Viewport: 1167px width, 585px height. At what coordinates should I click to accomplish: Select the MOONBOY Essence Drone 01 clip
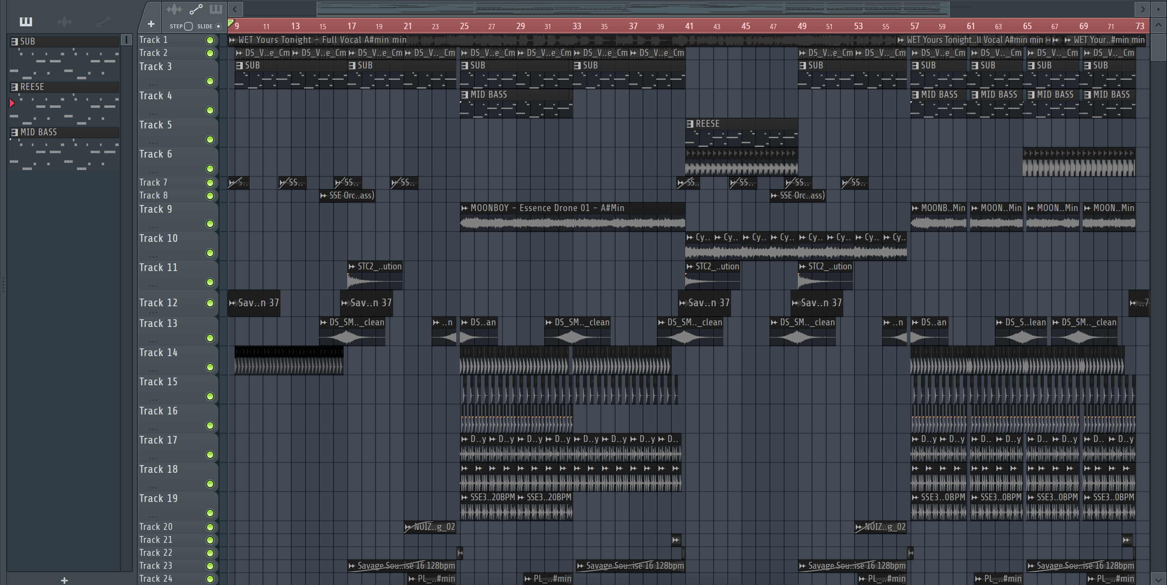point(572,216)
